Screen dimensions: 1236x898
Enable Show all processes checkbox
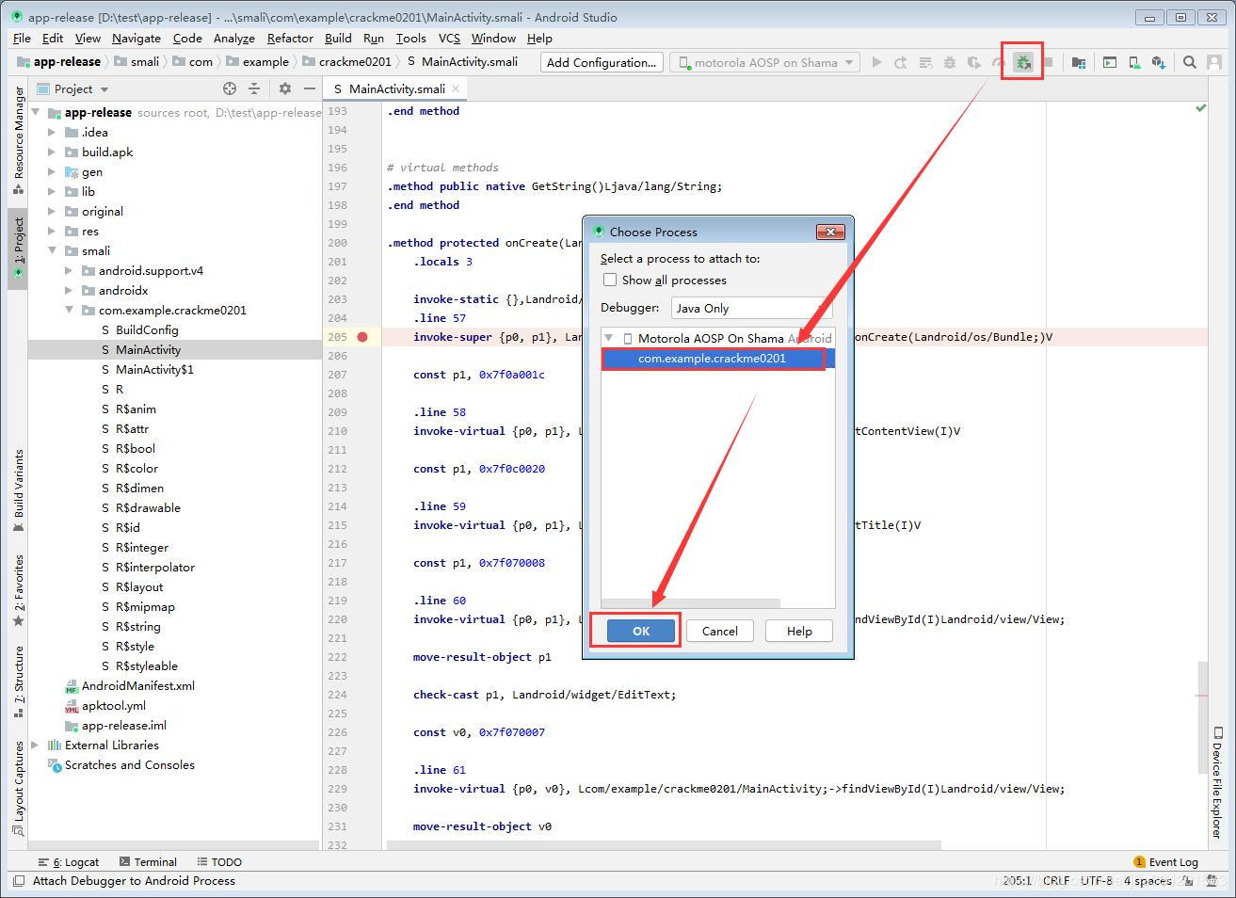[x=610, y=280]
